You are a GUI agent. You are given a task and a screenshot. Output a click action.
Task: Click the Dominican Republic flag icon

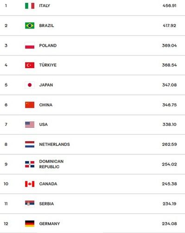pyautogui.click(x=30, y=164)
